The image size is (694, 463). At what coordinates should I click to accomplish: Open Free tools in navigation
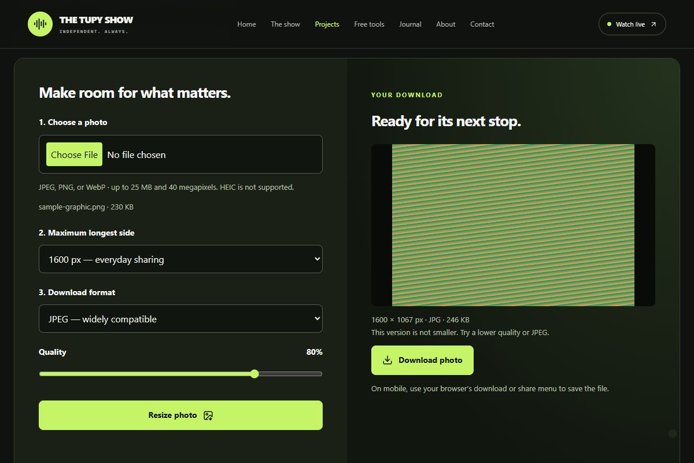point(369,24)
